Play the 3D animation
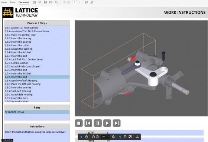The width and height of the screenshot is (208, 142). tap(107, 123)
